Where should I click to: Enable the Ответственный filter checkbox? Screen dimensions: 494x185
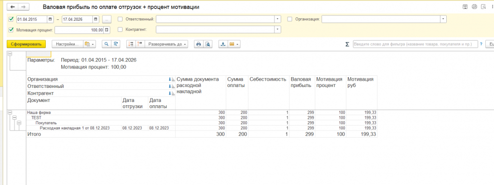coord(120,19)
